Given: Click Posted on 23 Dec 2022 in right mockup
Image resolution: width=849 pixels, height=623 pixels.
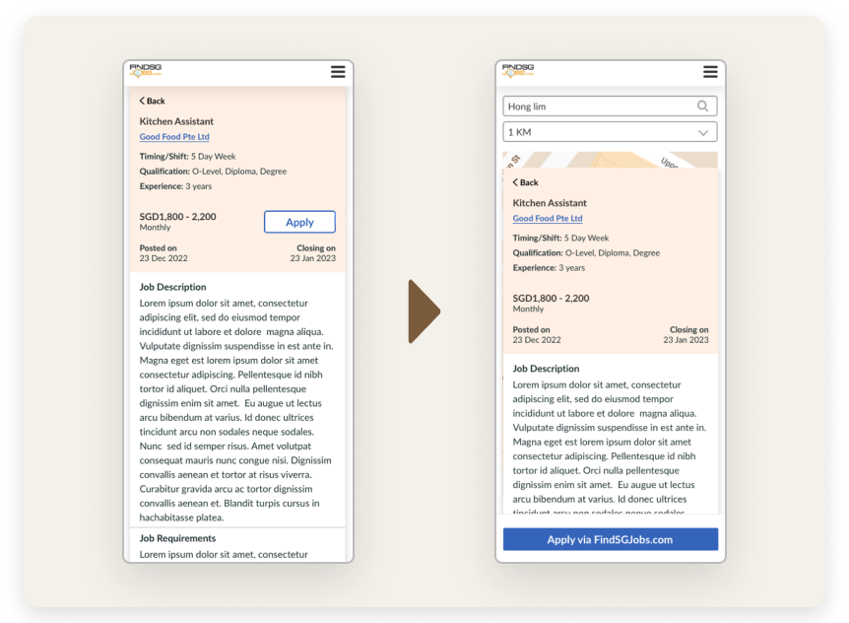Looking at the screenshot, I should (537, 335).
